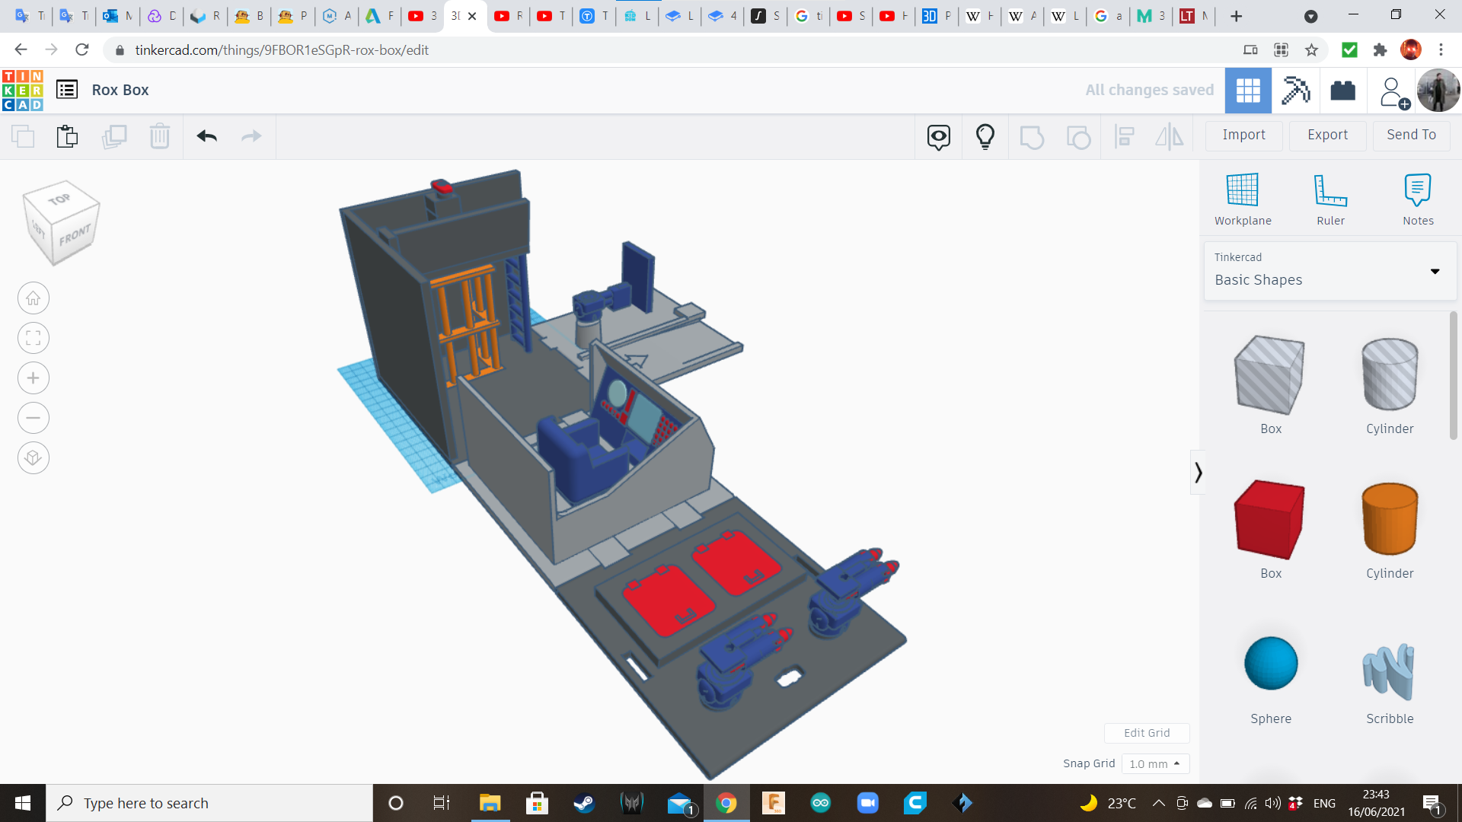
Task: Click the FRONT face of view cube
Action: [x=75, y=236]
